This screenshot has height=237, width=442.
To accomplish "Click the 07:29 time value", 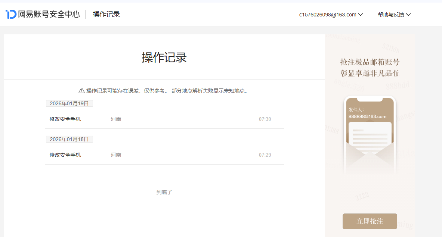I will click(x=265, y=155).
